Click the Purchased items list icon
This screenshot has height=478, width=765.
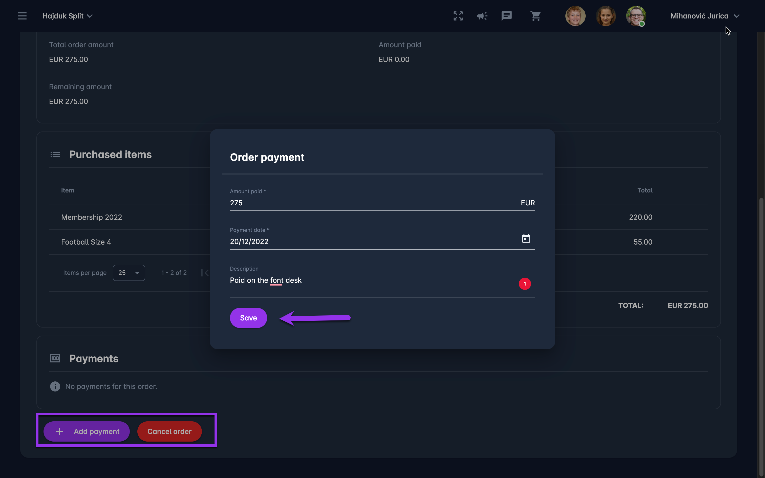[55, 154]
